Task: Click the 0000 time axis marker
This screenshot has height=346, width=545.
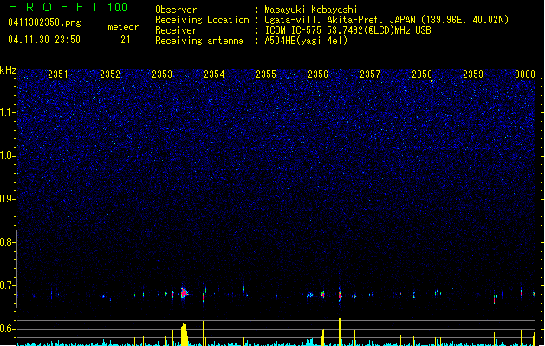Action: (x=525, y=74)
